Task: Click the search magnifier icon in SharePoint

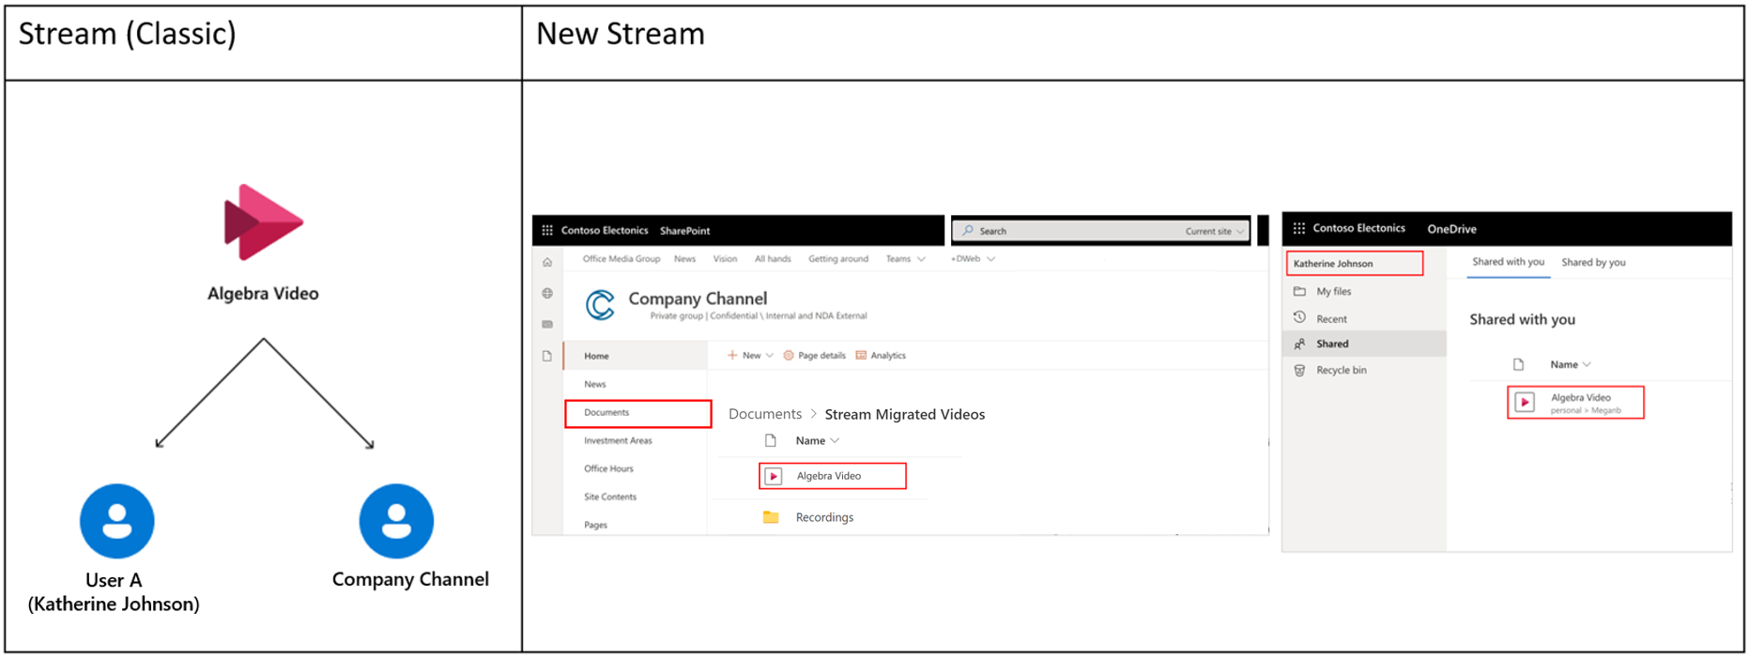Action: tap(968, 230)
